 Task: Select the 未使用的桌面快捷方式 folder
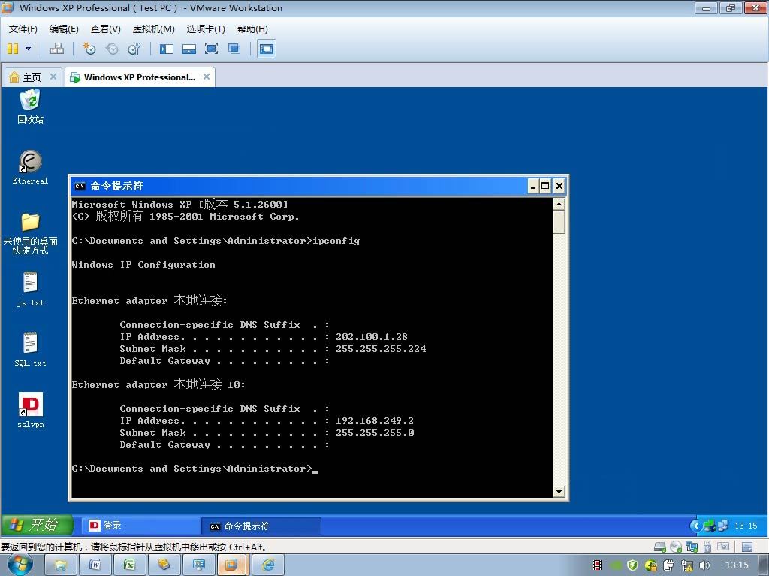point(30,234)
